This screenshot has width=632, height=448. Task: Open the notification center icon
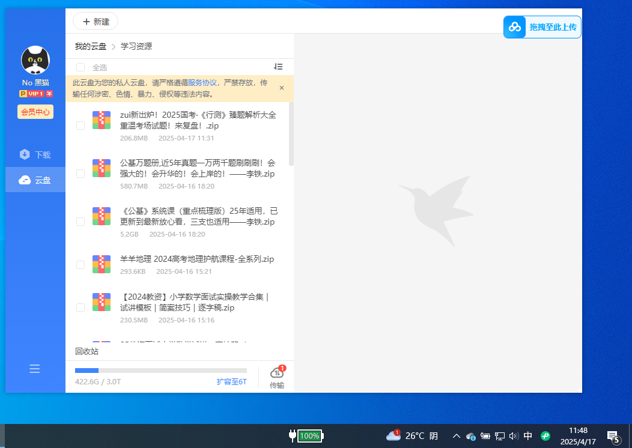(x=614, y=437)
